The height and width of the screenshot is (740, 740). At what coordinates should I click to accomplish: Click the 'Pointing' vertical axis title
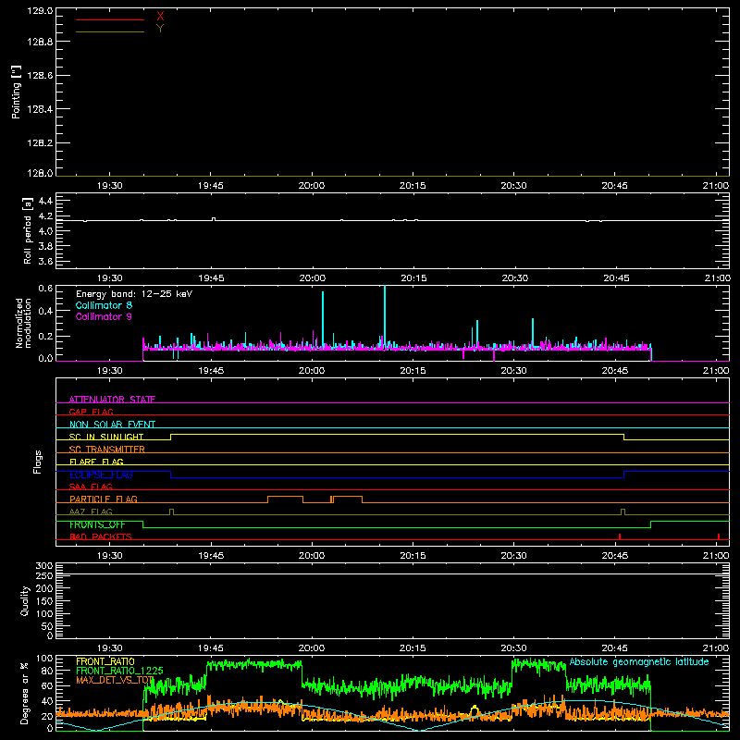[x=16, y=92]
